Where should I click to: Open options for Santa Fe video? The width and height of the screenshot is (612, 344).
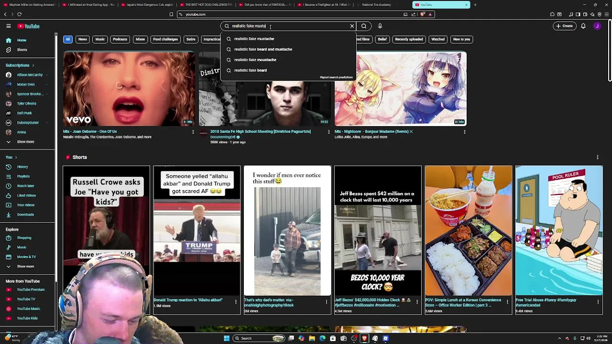point(328,132)
